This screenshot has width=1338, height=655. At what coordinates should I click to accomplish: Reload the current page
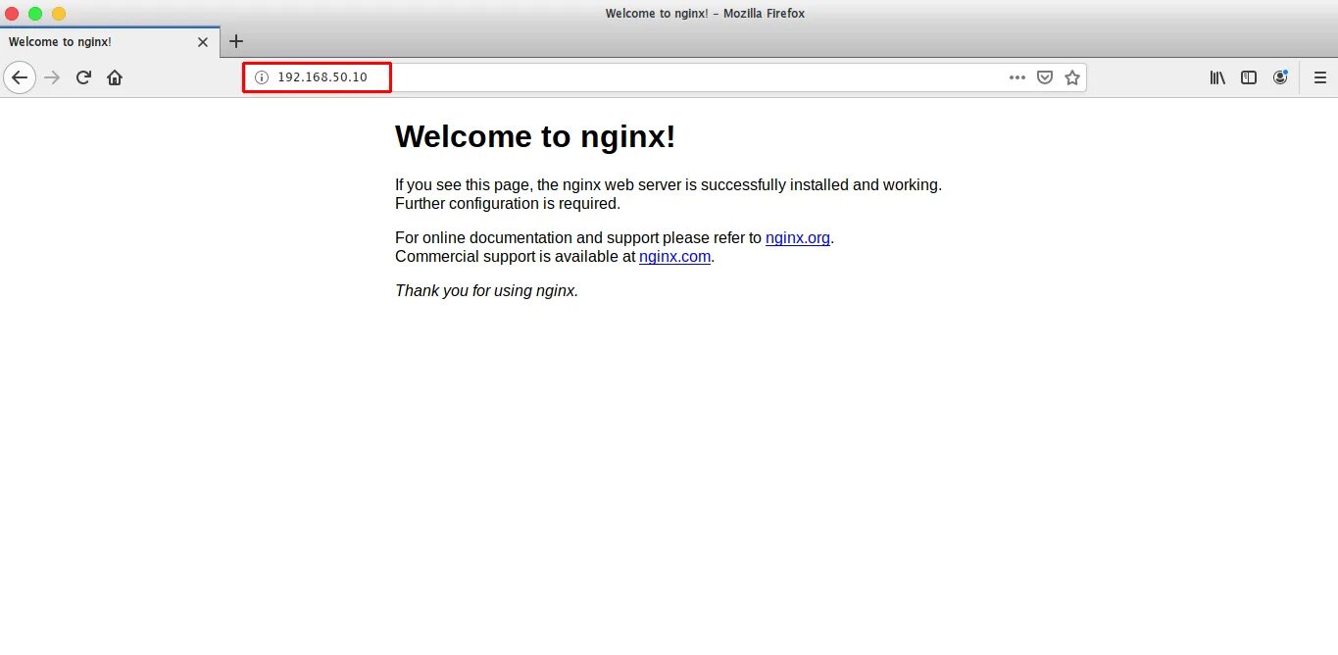coord(84,77)
